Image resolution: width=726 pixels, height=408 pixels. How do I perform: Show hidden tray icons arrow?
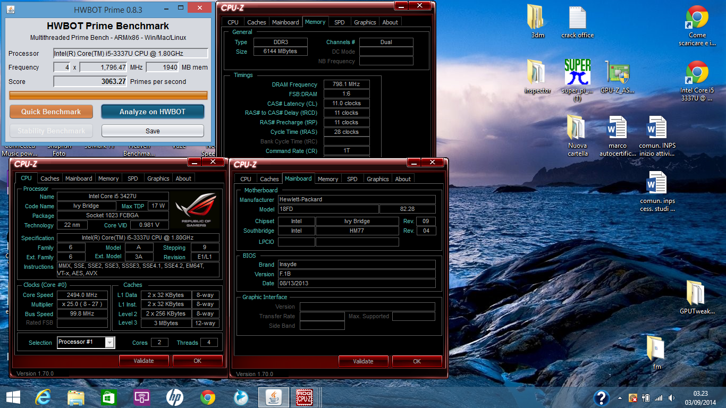(x=619, y=397)
